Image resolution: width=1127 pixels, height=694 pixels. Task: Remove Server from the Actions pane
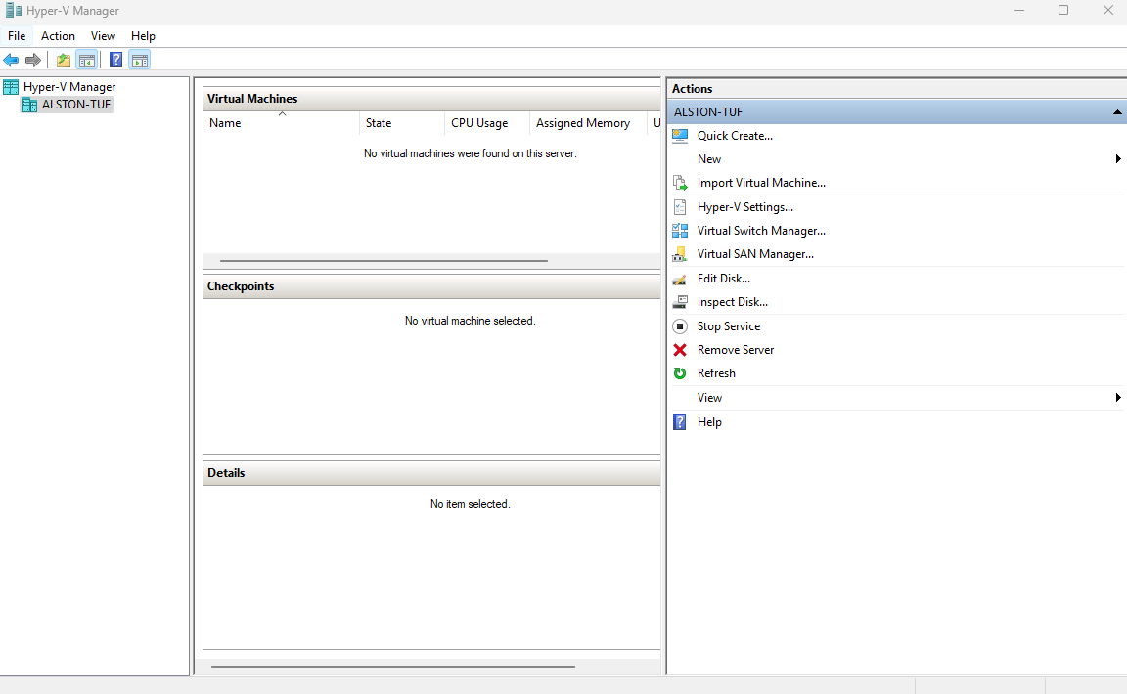tap(735, 349)
